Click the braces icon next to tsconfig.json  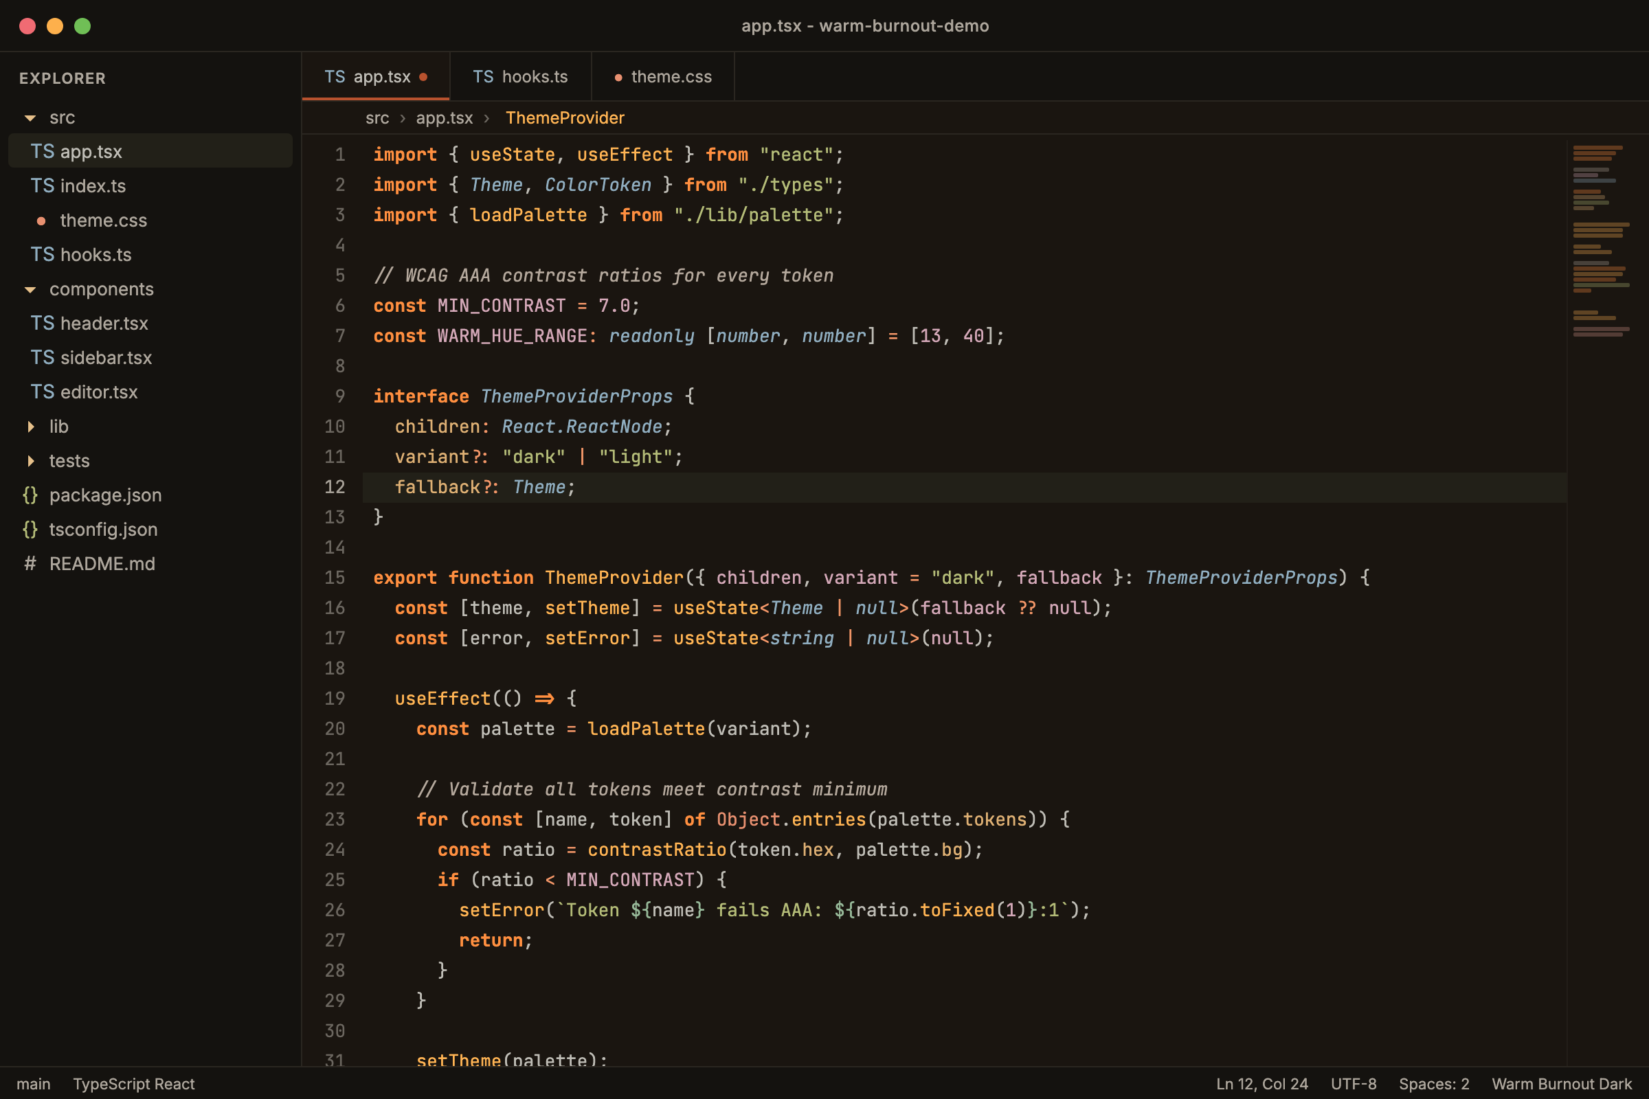(x=30, y=529)
